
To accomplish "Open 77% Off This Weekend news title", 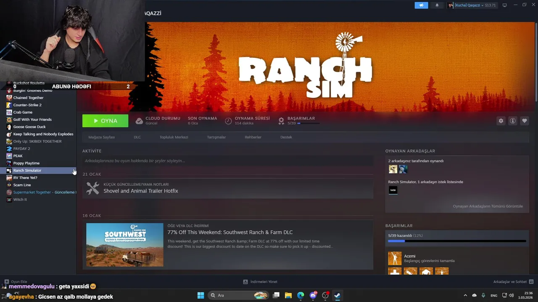I will [x=230, y=232].
